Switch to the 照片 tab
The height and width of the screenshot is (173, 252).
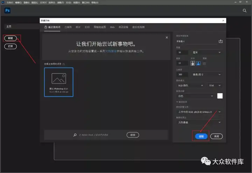[78, 27]
